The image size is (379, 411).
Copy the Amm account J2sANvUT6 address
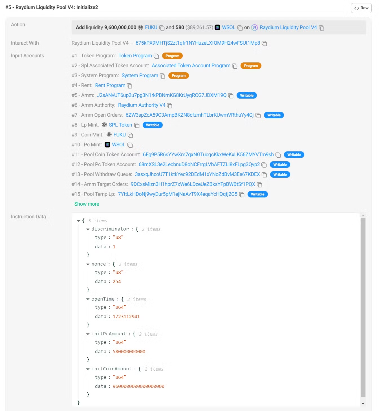[x=231, y=96]
